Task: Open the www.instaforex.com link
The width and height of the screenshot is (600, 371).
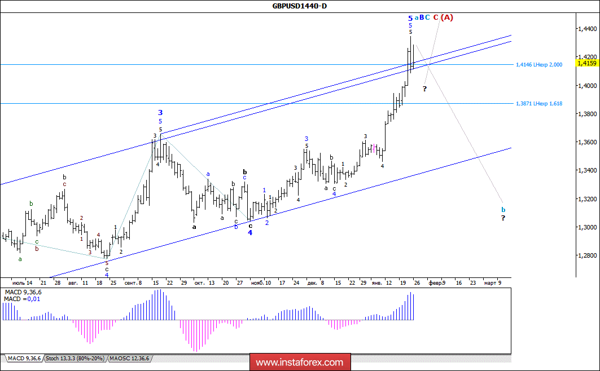Action: point(300,362)
